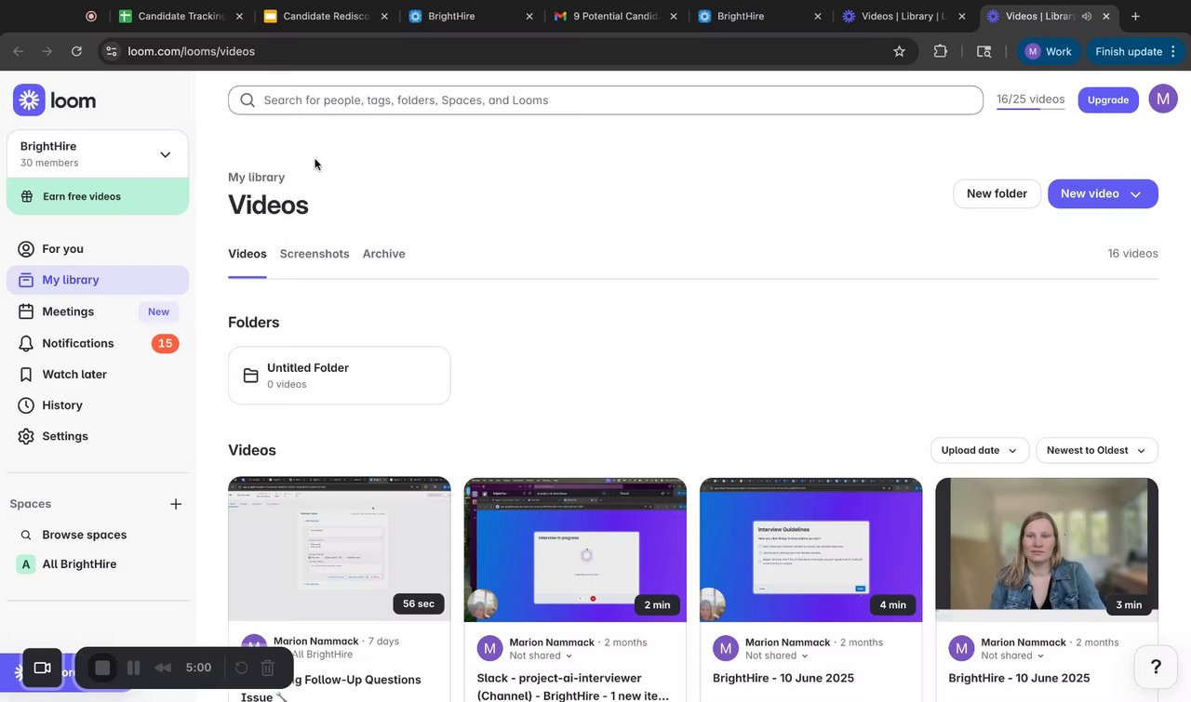Screen dimensions: 1191x702
Task: Pause the Loom recording
Action: (x=133, y=668)
